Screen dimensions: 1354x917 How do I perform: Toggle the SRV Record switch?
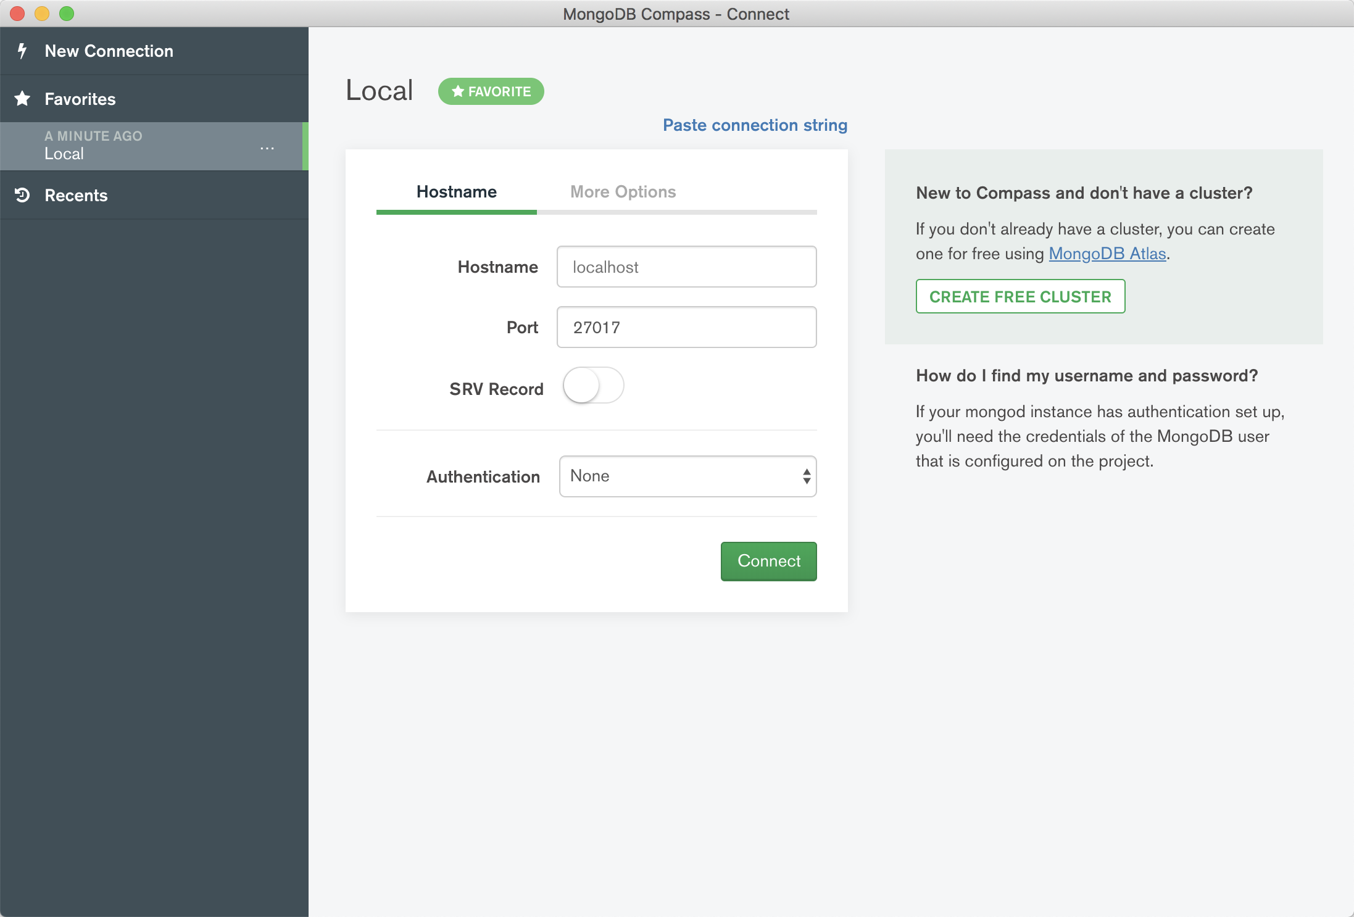(x=592, y=386)
